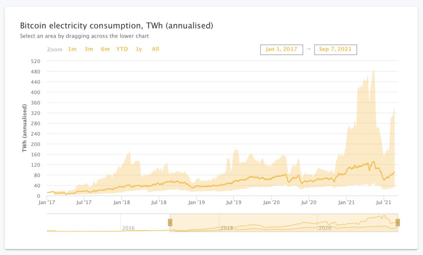Click the 2018 label in navigator
This screenshot has width=423, height=255.
[227, 228]
